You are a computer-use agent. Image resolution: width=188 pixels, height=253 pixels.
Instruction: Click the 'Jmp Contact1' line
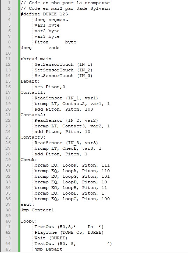(x=37, y=210)
